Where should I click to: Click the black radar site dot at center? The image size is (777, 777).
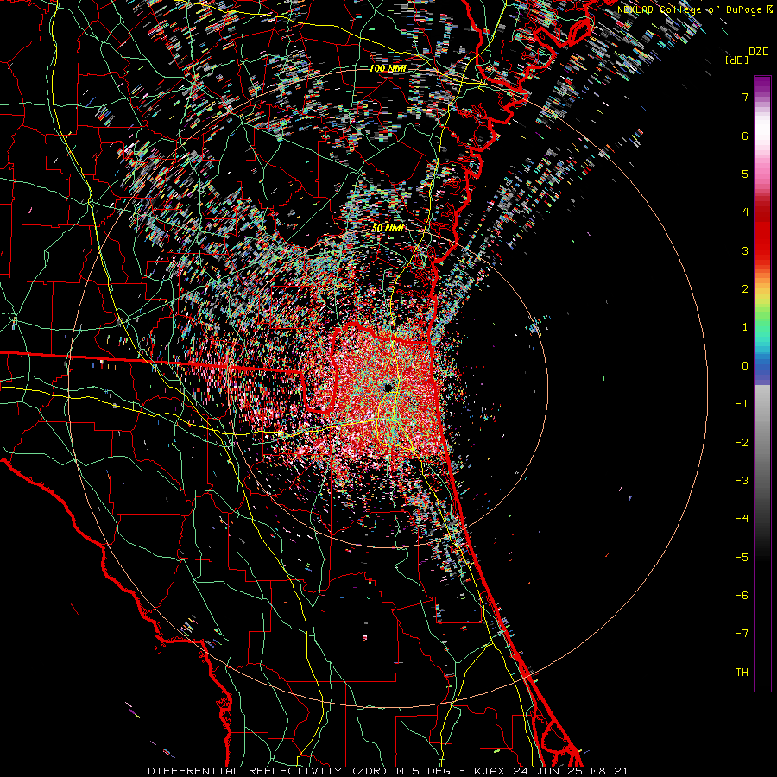[389, 388]
